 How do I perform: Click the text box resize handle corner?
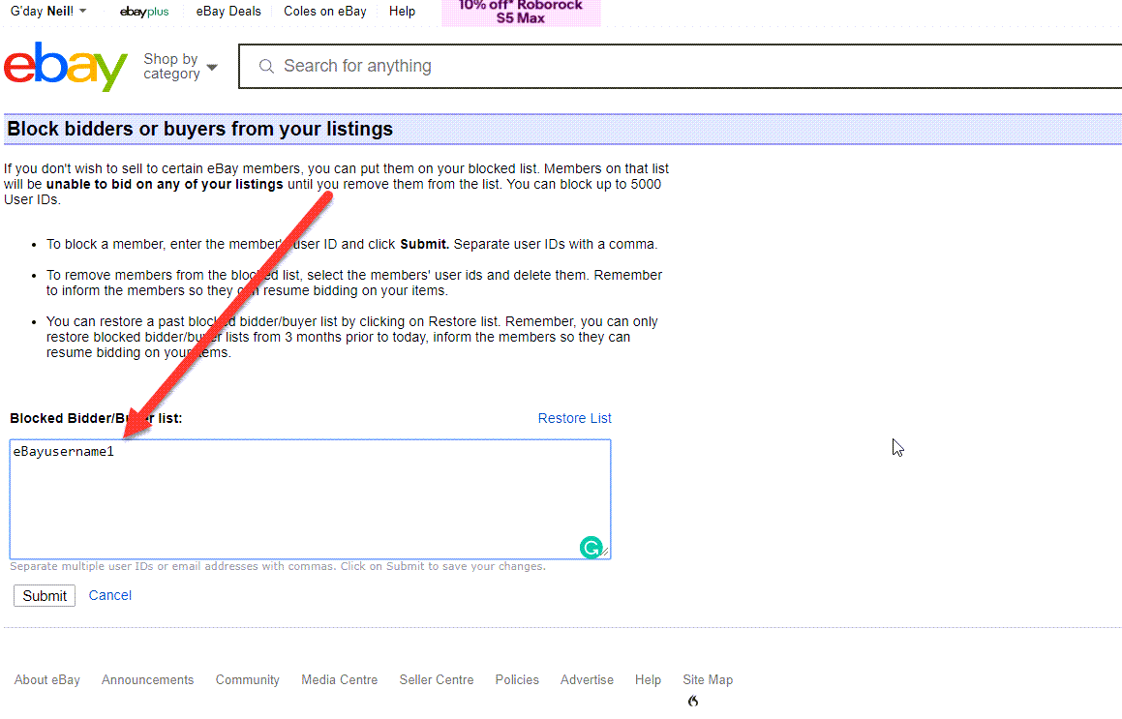tap(605, 553)
